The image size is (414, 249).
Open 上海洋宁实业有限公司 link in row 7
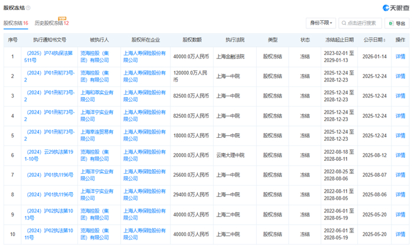click(x=97, y=175)
